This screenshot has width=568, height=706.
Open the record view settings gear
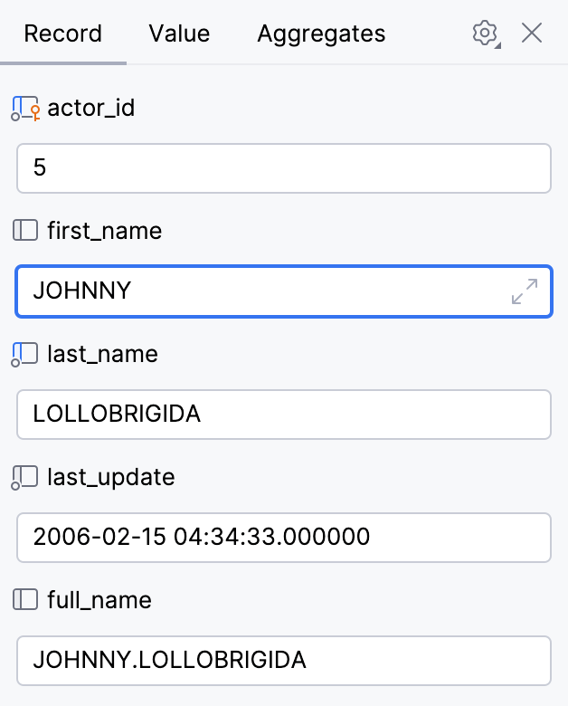tap(486, 33)
